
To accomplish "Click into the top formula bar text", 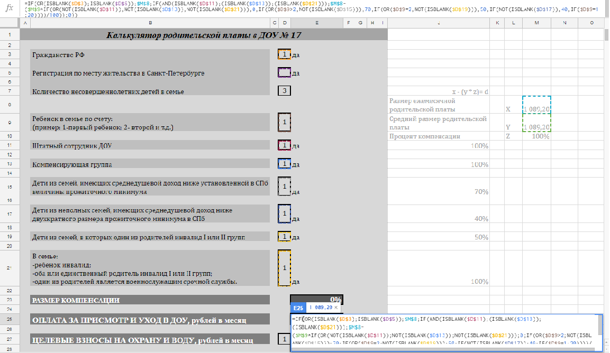I will pos(311,9).
